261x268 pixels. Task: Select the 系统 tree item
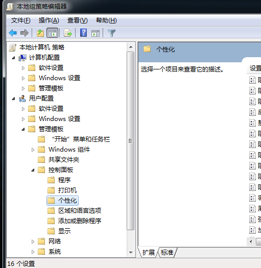click(55, 252)
